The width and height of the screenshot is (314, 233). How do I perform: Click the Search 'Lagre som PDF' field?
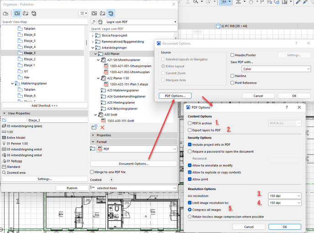click(x=134, y=29)
